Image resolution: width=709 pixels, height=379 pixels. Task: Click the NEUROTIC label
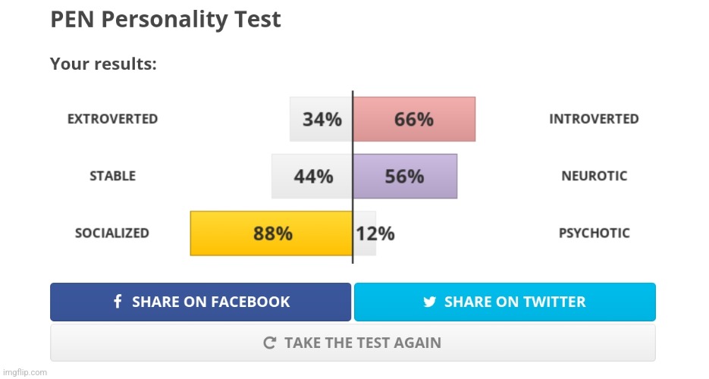(594, 176)
